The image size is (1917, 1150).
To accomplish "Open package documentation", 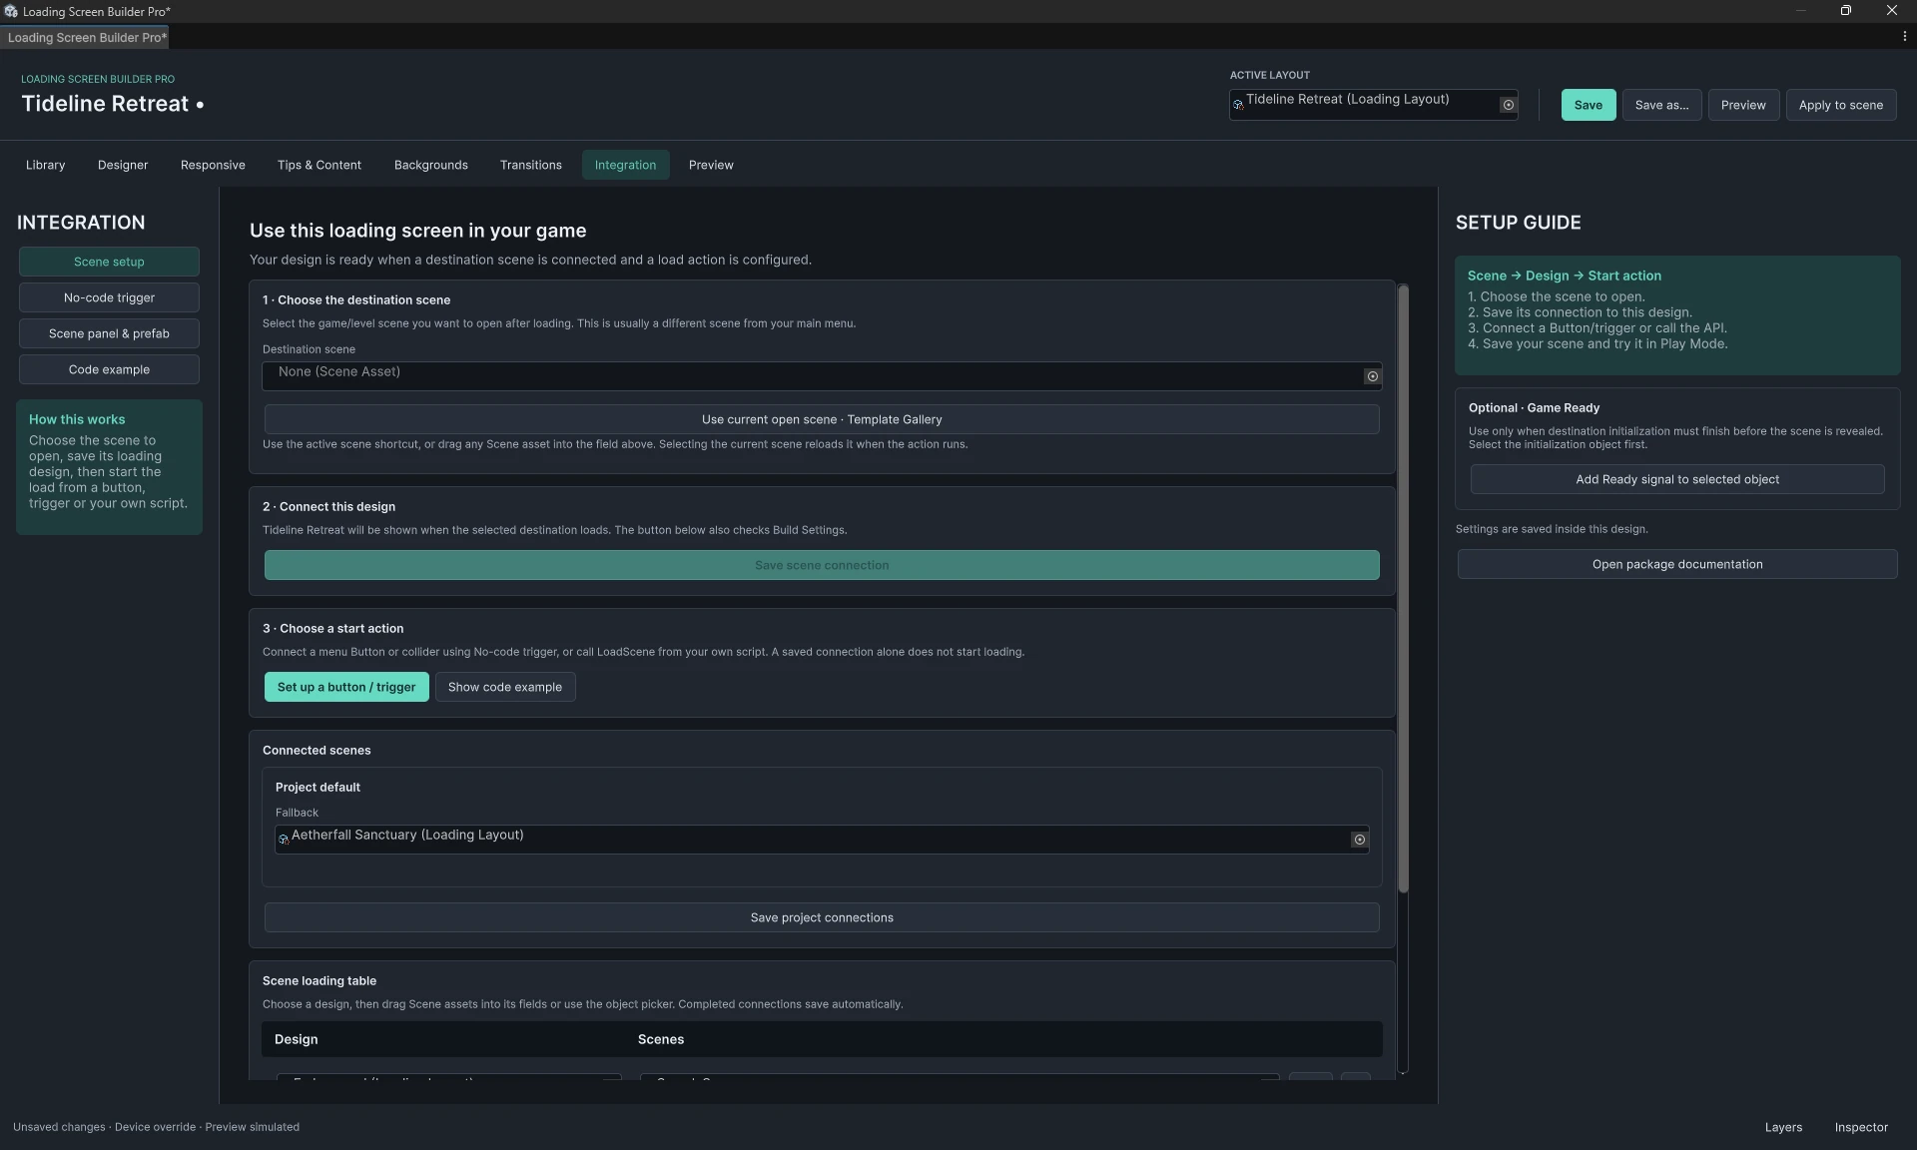I will [1677, 564].
